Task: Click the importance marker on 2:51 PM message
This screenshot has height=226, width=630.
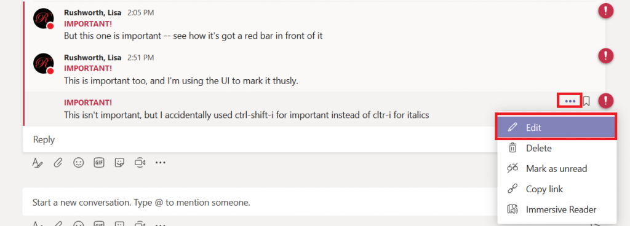Action: click(606, 55)
